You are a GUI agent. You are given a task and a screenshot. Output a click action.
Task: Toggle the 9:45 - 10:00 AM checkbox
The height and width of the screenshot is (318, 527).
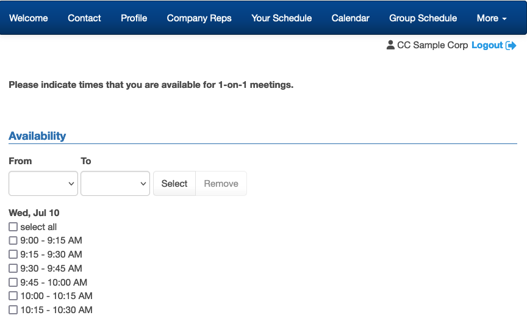point(13,283)
